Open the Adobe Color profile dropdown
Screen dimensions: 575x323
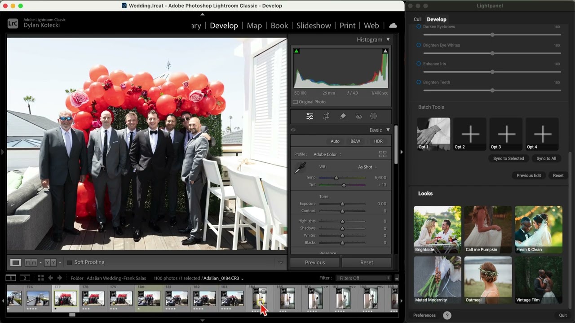pos(327,154)
